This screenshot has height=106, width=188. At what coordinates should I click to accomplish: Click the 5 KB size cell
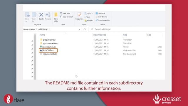(160, 47)
